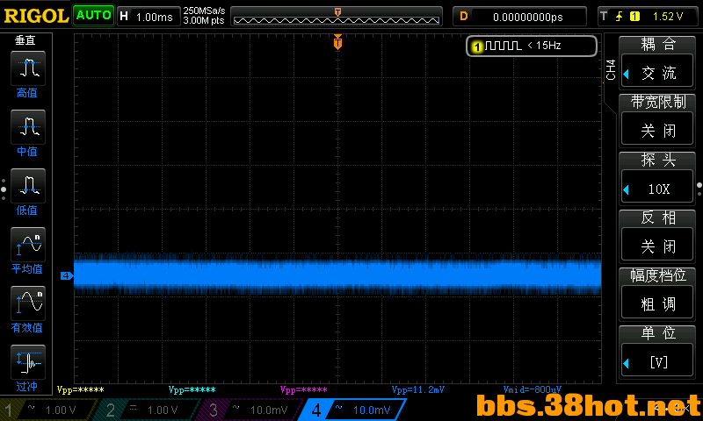Click the rising edge trigger icon
Viewport: 703px width, 421px height.
[619, 17]
